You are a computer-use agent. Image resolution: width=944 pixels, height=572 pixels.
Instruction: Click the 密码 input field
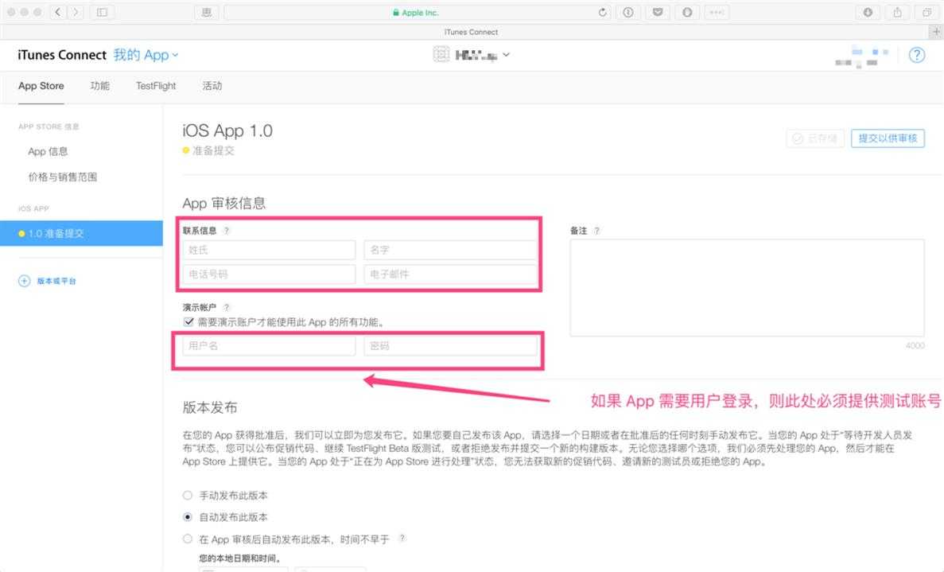[450, 345]
